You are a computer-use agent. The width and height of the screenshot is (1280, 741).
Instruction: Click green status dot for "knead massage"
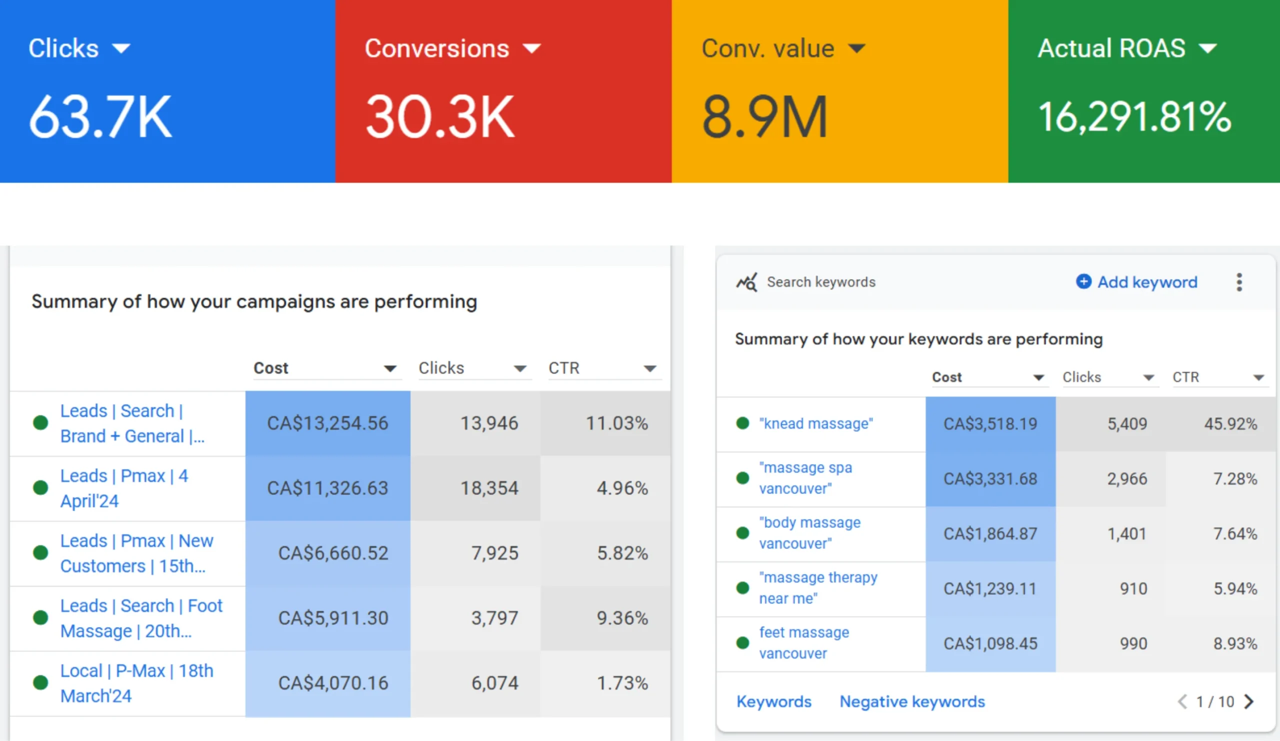click(x=742, y=423)
